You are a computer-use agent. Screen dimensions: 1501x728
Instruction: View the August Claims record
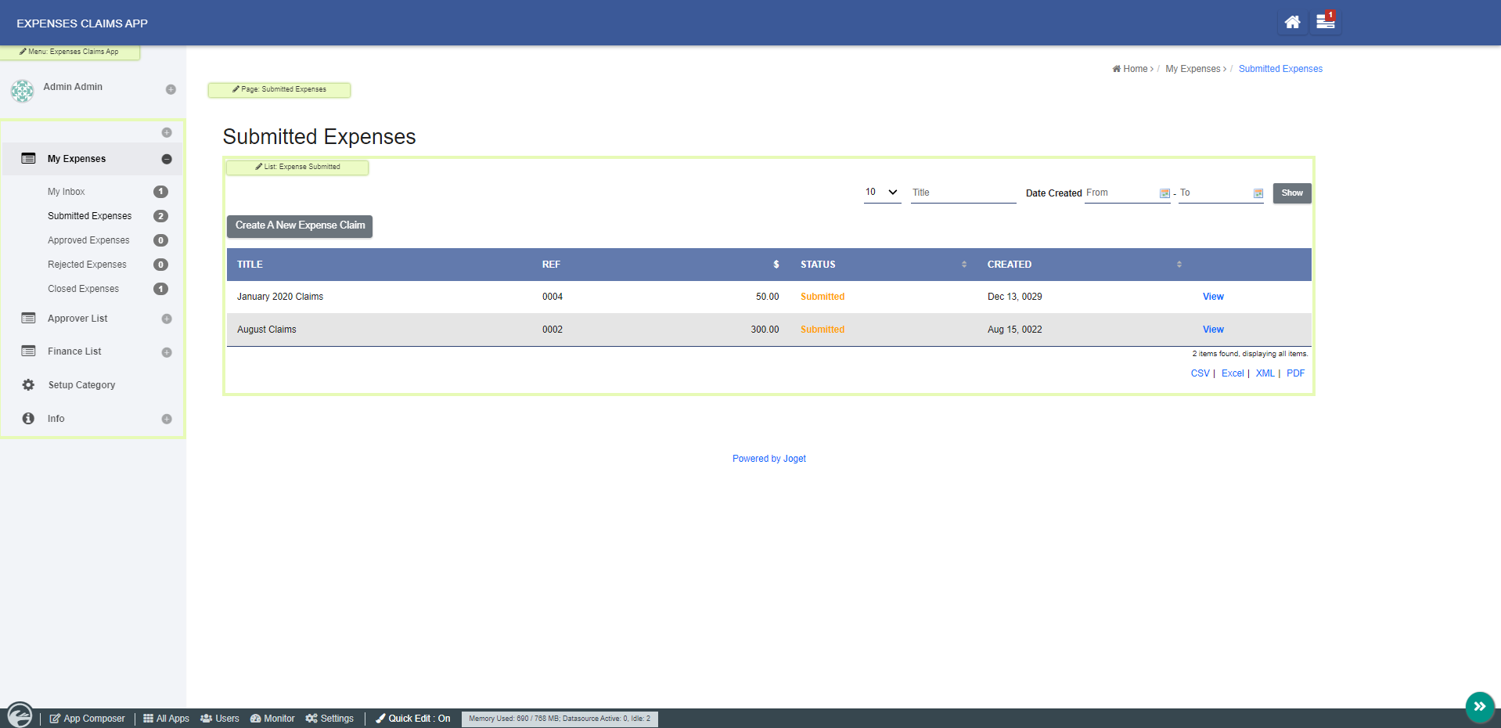[1213, 330]
